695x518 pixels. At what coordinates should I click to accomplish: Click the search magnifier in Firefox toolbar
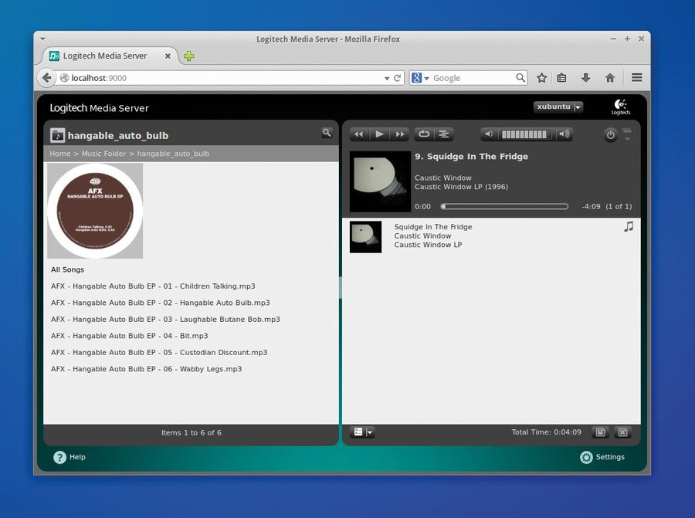pyautogui.click(x=520, y=78)
